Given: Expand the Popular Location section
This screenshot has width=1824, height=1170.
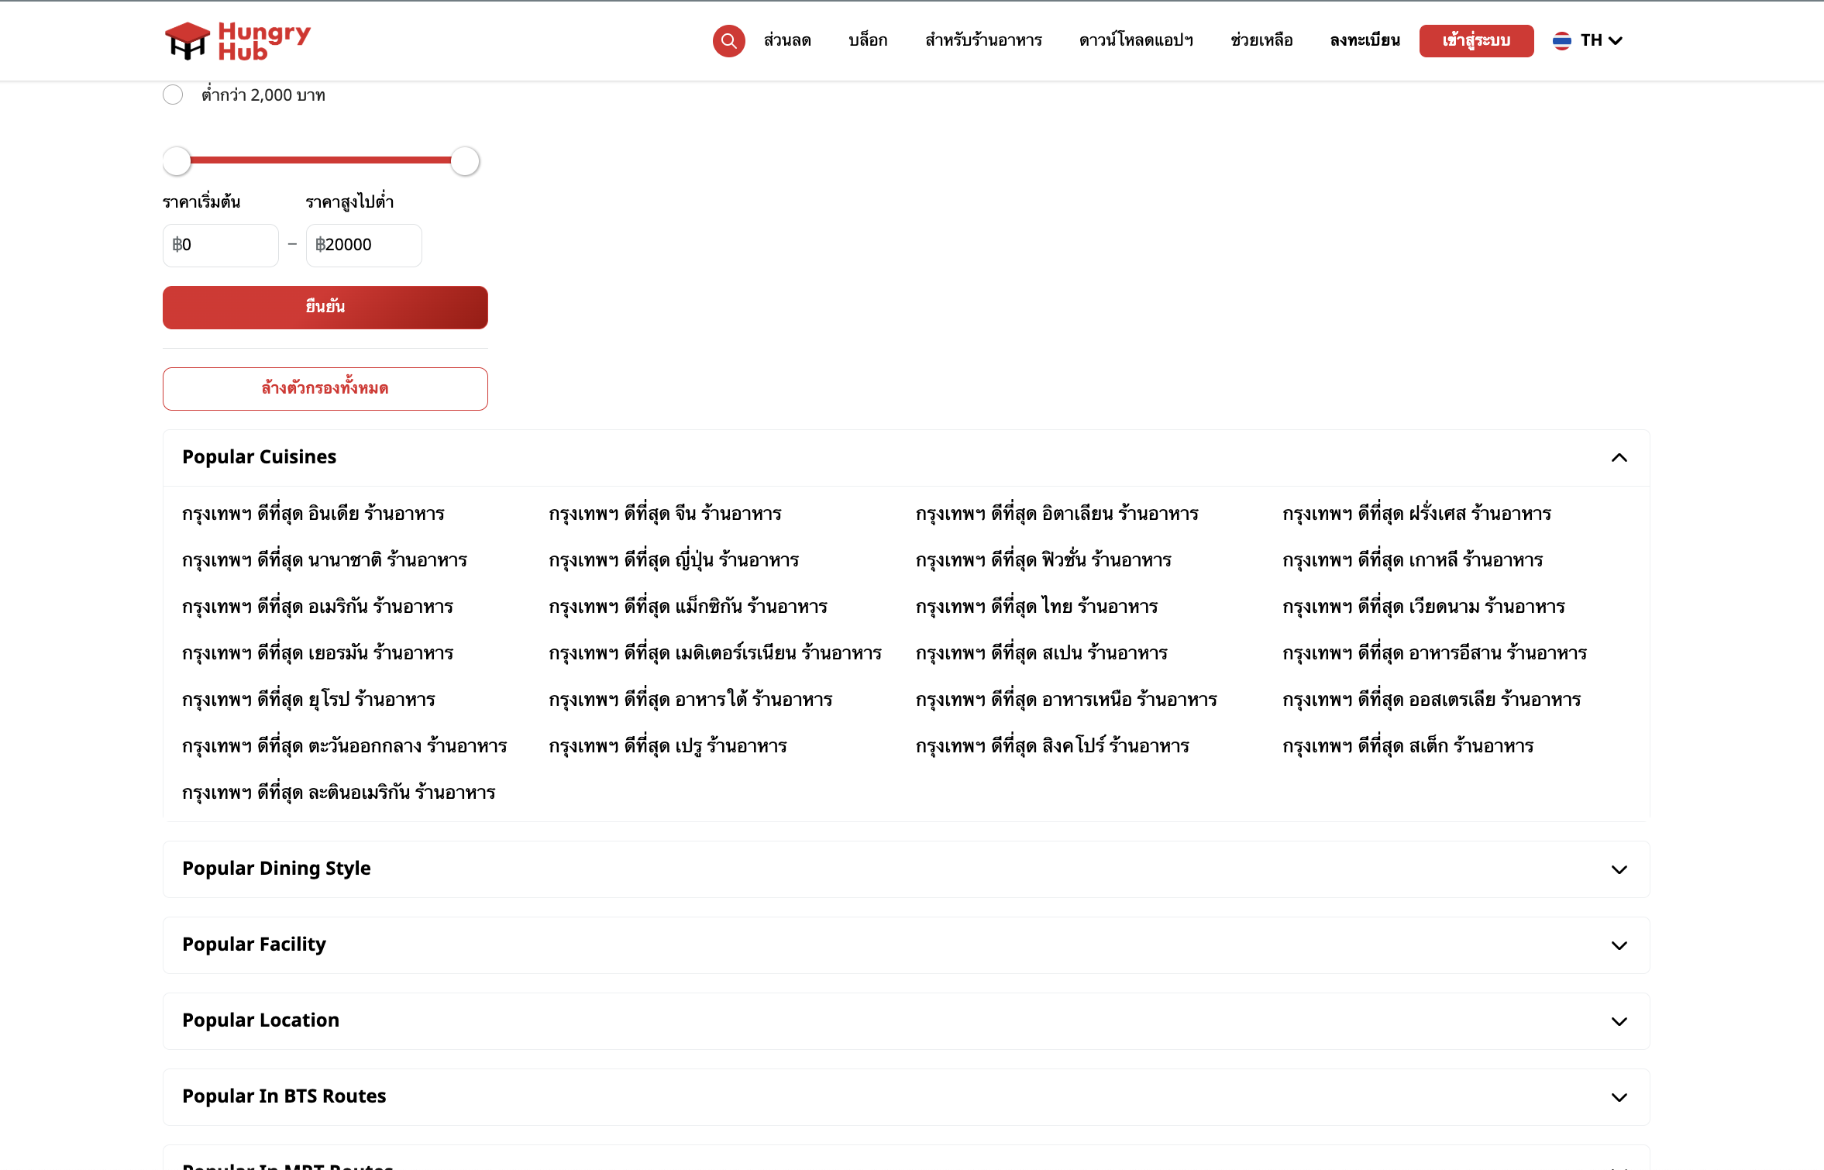Looking at the screenshot, I should pos(1619,1021).
